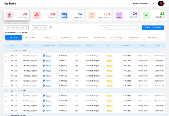Click the PERIOD column header

click(77, 46)
